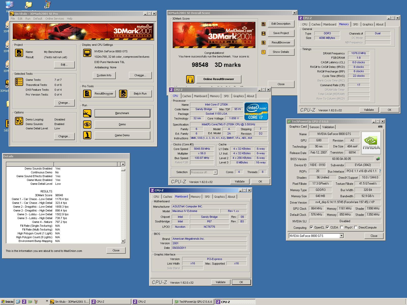Click the Details list scroll down arrow

[123, 241]
